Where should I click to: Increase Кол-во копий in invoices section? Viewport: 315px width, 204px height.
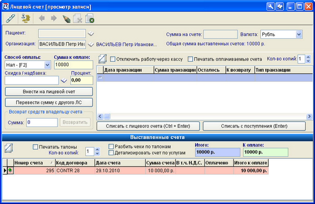(x=97, y=150)
